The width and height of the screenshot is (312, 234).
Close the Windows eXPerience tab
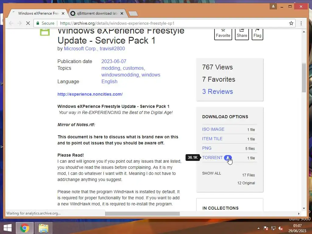(63, 13)
